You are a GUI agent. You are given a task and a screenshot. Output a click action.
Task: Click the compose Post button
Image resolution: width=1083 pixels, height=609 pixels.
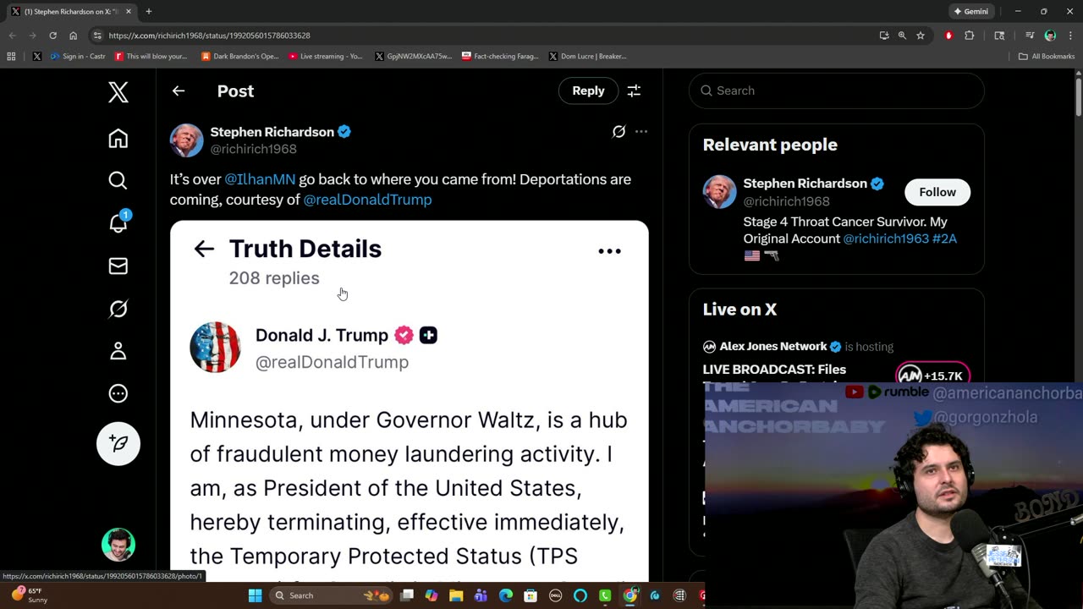(118, 444)
